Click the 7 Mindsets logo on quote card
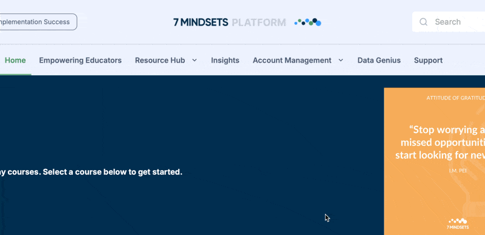Image resolution: width=485 pixels, height=235 pixels. 458,223
